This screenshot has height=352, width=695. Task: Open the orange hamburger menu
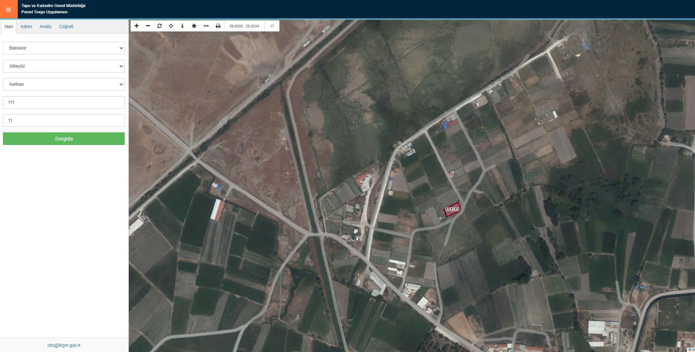[9, 9]
